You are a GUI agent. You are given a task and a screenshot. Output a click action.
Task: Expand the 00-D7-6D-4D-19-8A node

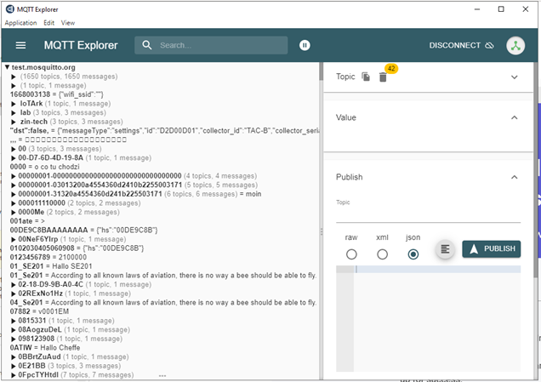pos(14,158)
